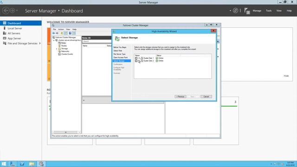
Task: Select Dashboard in Server Manager sidebar
Action: 20,23
